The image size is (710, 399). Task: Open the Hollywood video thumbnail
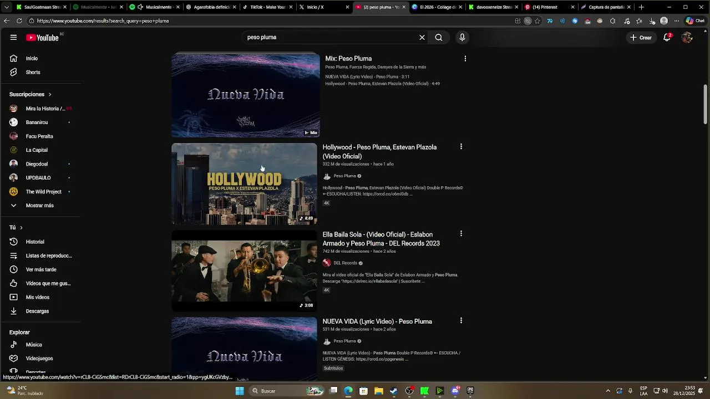pos(244,184)
